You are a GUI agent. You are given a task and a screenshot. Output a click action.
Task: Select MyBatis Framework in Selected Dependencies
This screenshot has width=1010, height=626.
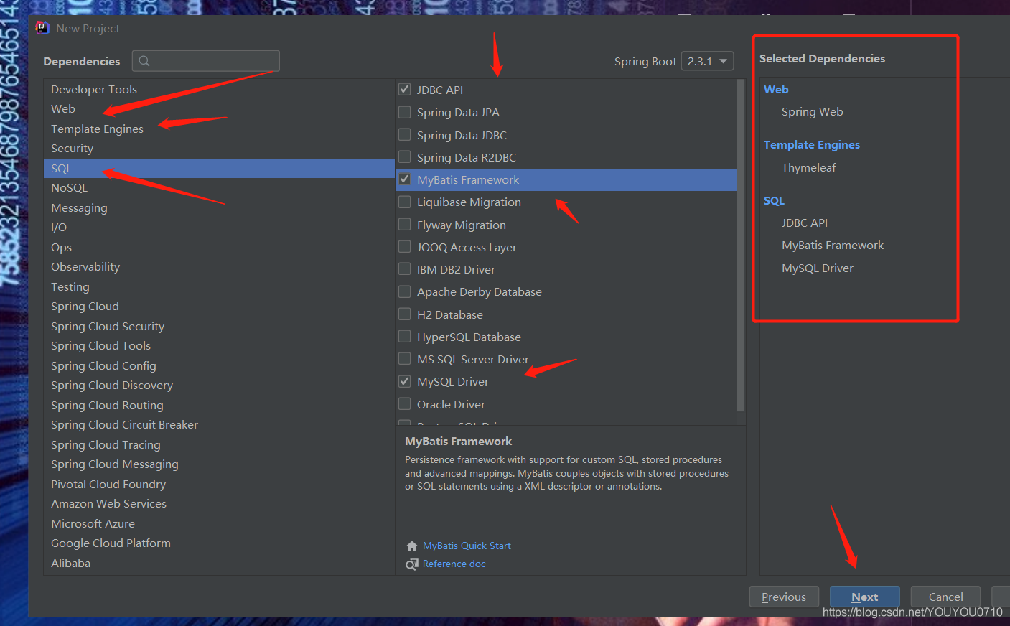pos(833,245)
